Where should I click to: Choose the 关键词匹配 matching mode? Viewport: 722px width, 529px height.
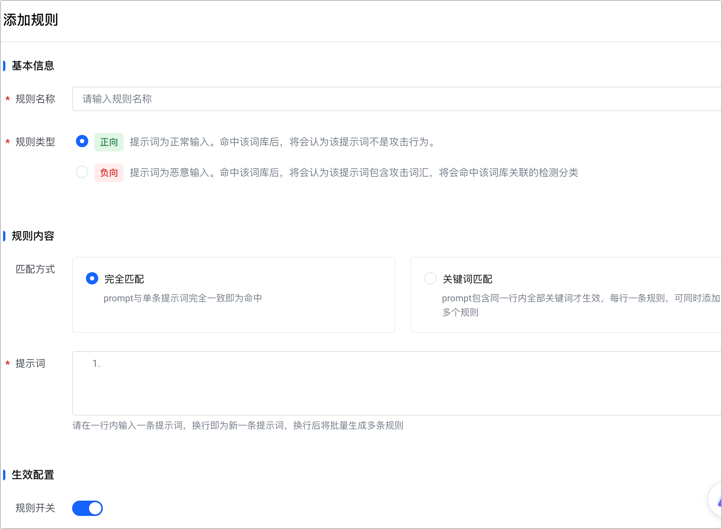click(x=430, y=278)
